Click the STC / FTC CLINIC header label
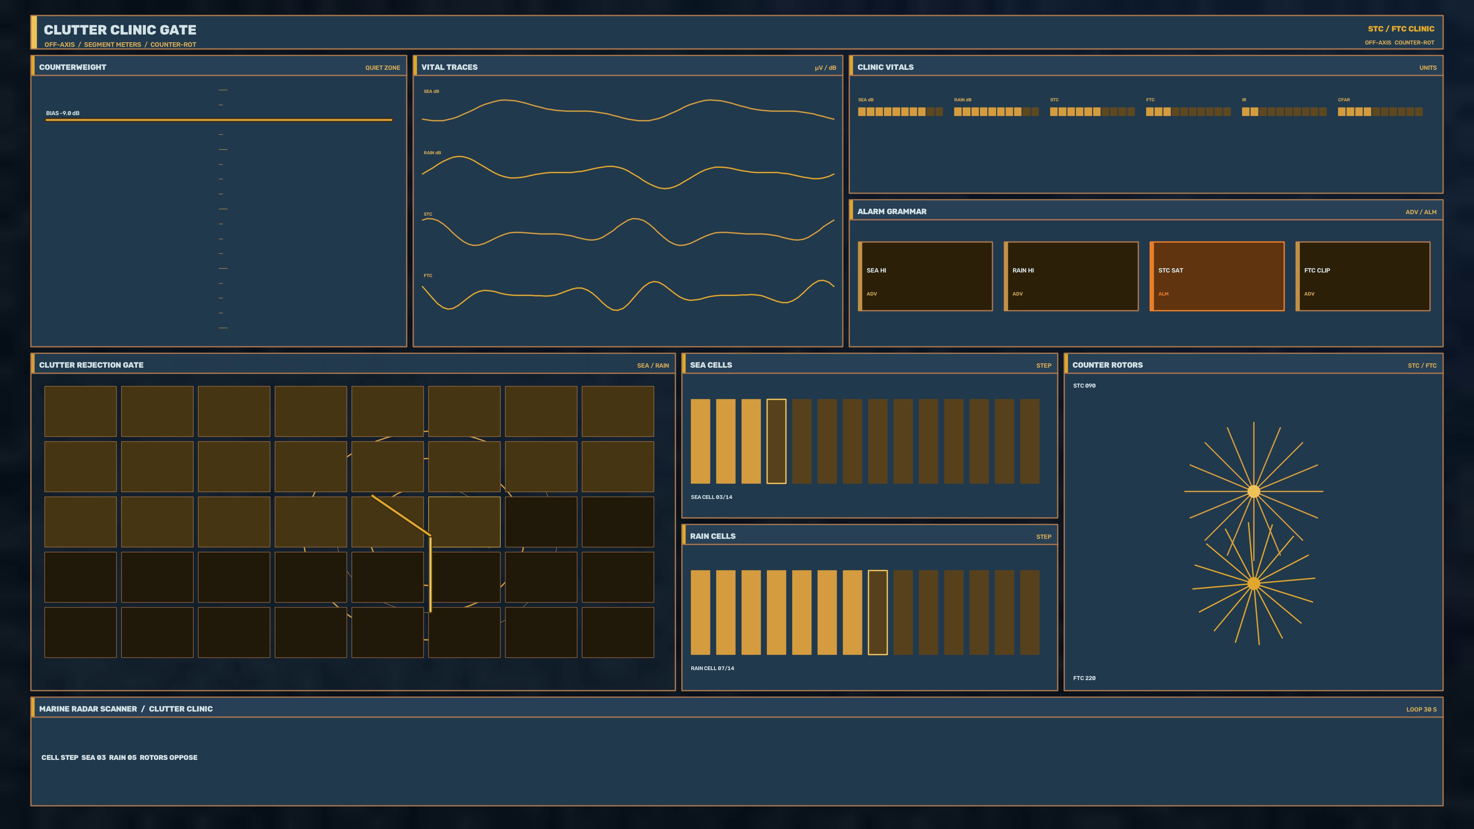Image resolution: width=1474 pixels, height=829 pixels. click(1401, 29)
